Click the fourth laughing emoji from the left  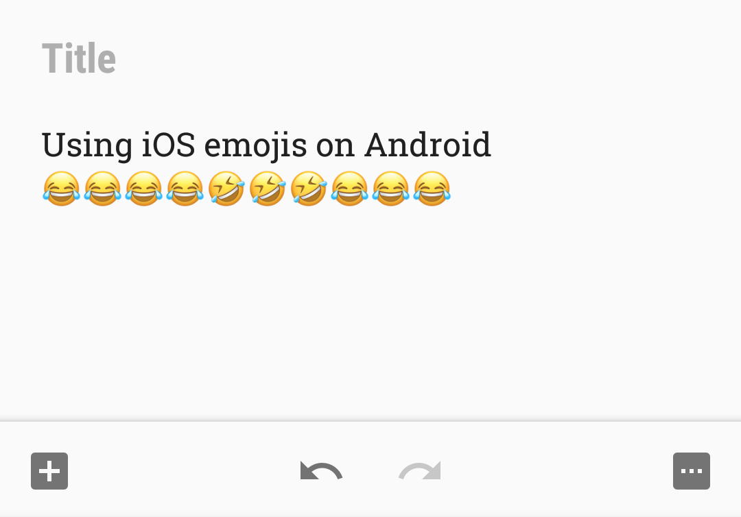click(x=185, y=189)
